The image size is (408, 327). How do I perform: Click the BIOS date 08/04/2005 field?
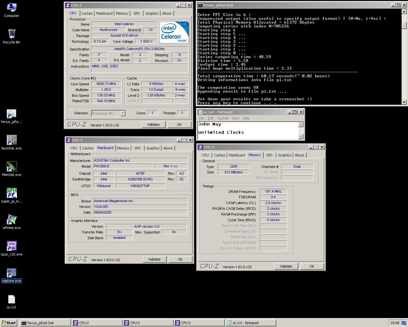pyautogui.click(x=140, y=212)
